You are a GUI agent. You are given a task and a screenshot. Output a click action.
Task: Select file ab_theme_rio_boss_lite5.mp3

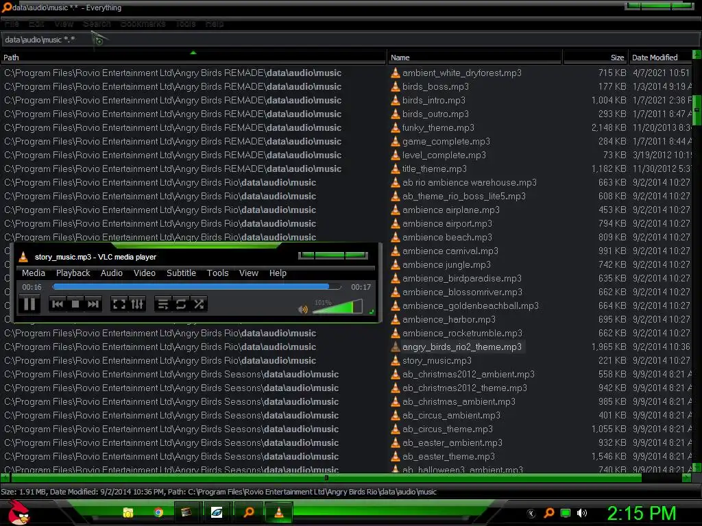pos(464,196)
